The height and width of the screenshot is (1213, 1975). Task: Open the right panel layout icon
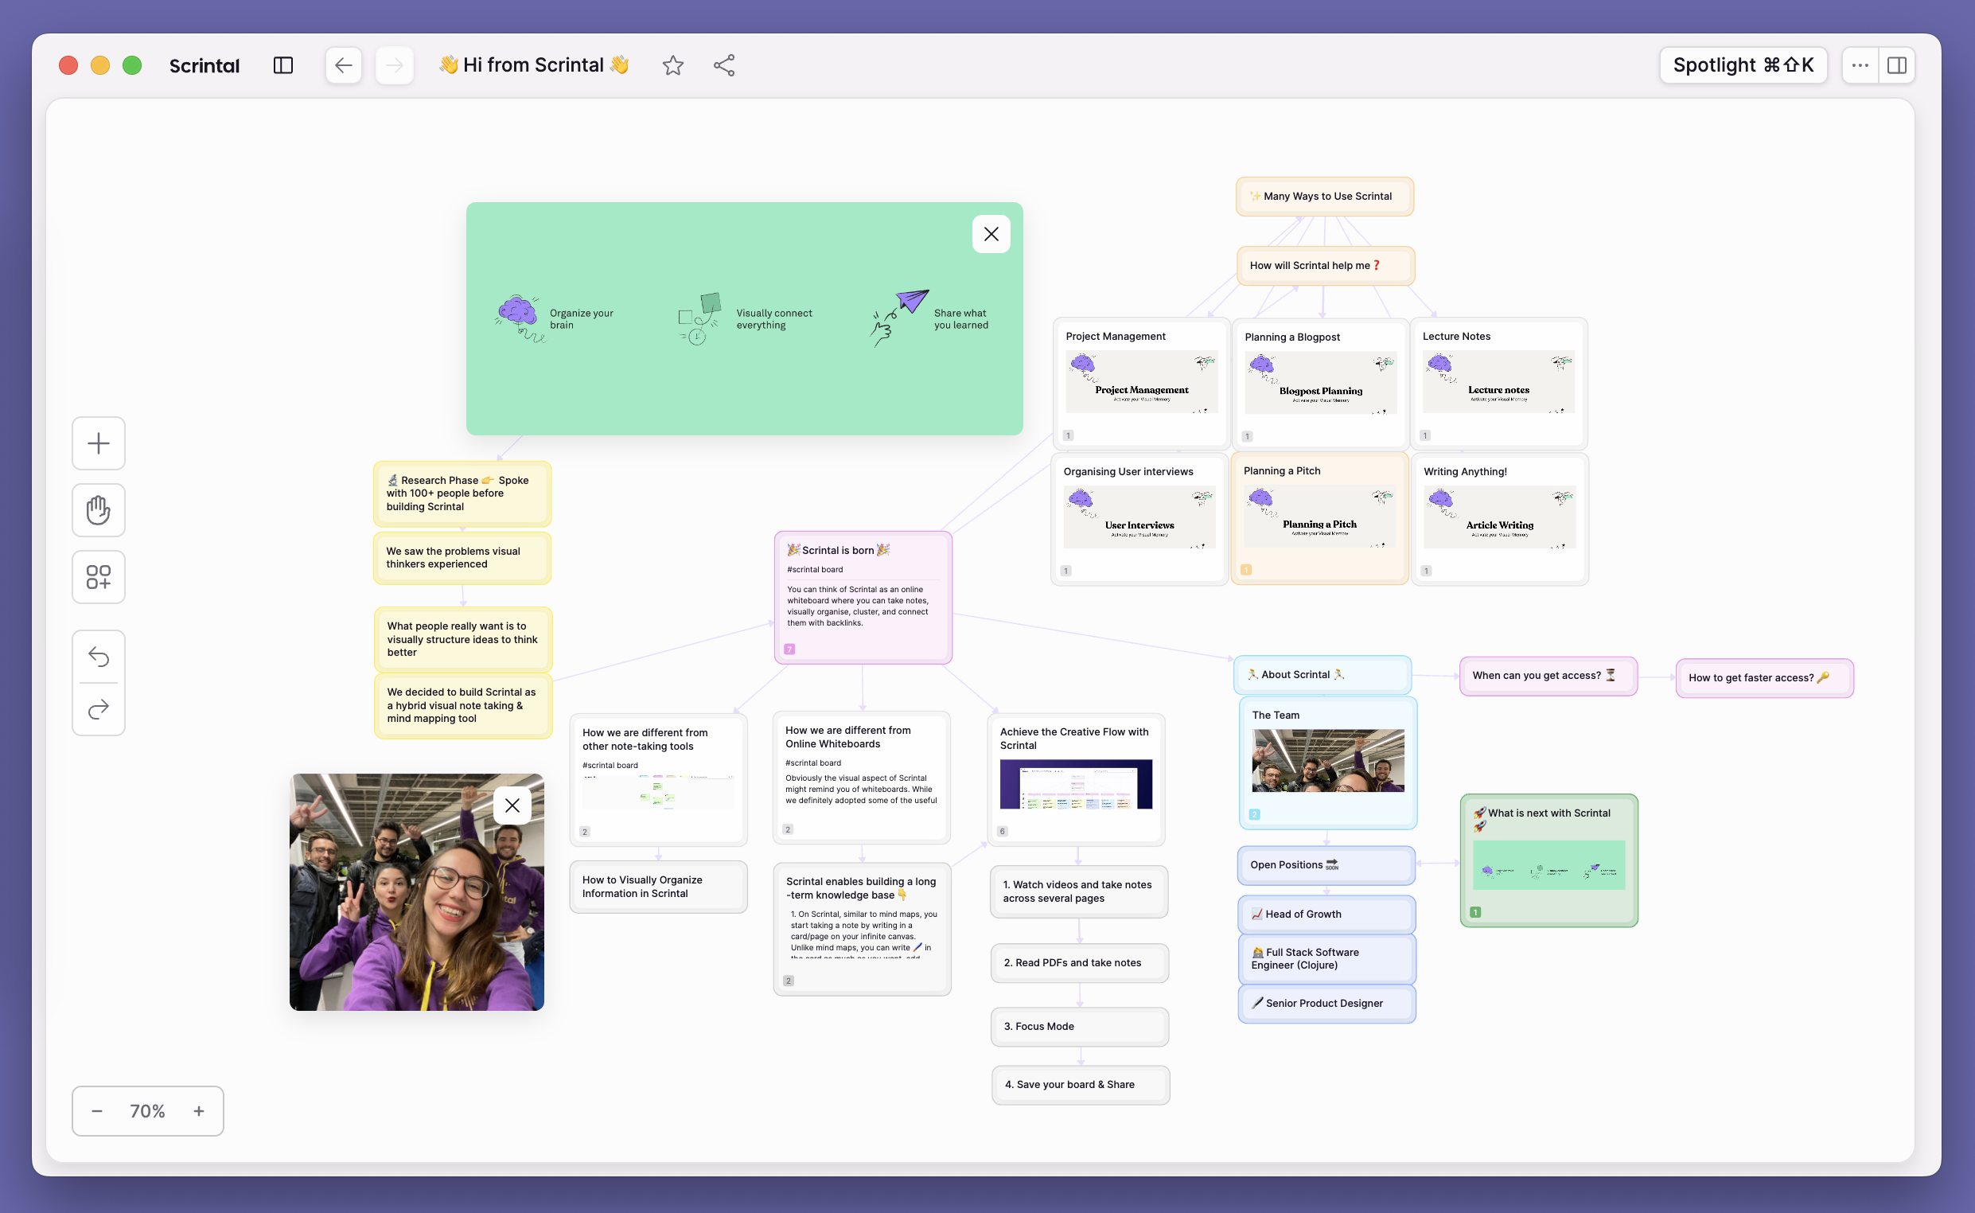1897,65
